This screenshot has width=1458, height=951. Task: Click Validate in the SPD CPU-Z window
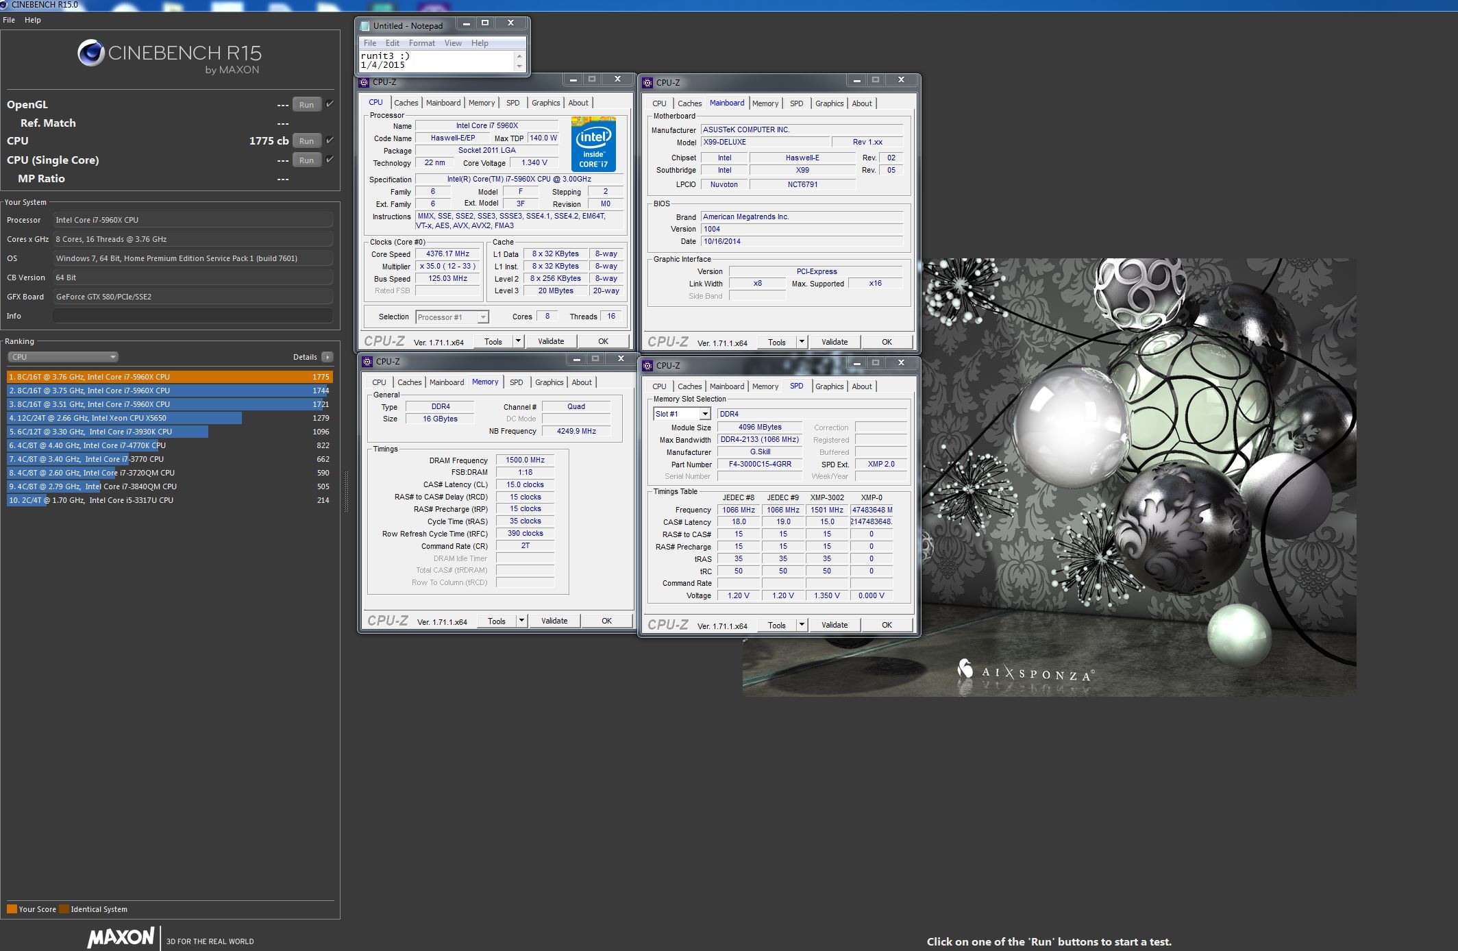(835, 625)
